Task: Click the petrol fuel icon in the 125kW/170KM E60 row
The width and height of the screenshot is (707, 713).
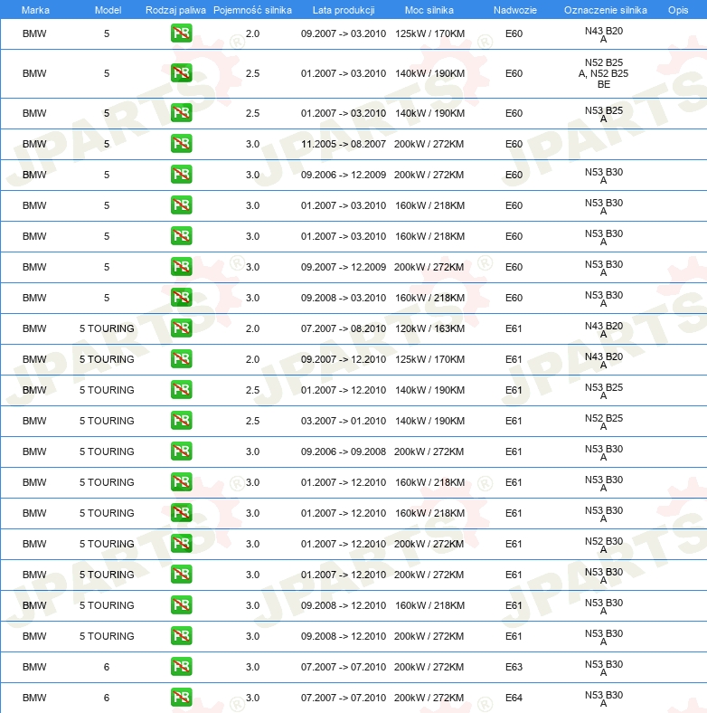Action: click(181, 33)
